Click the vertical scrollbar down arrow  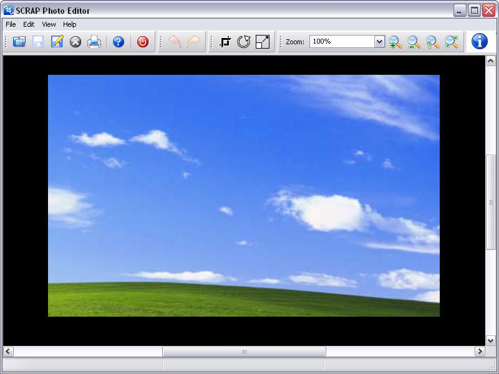[491, 340]
